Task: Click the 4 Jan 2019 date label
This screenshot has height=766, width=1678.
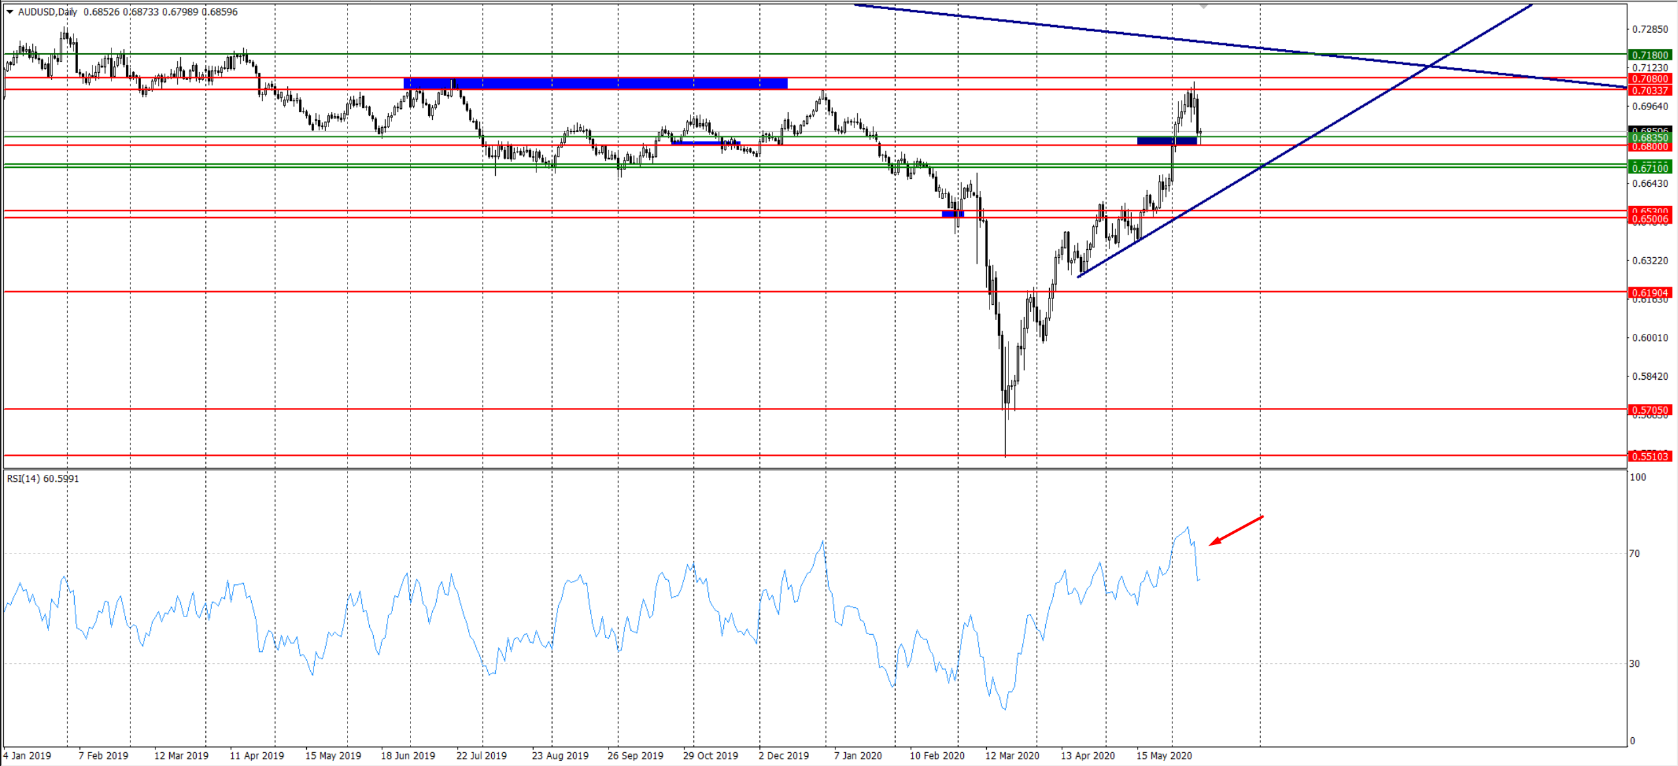Action: click(27, 756)
